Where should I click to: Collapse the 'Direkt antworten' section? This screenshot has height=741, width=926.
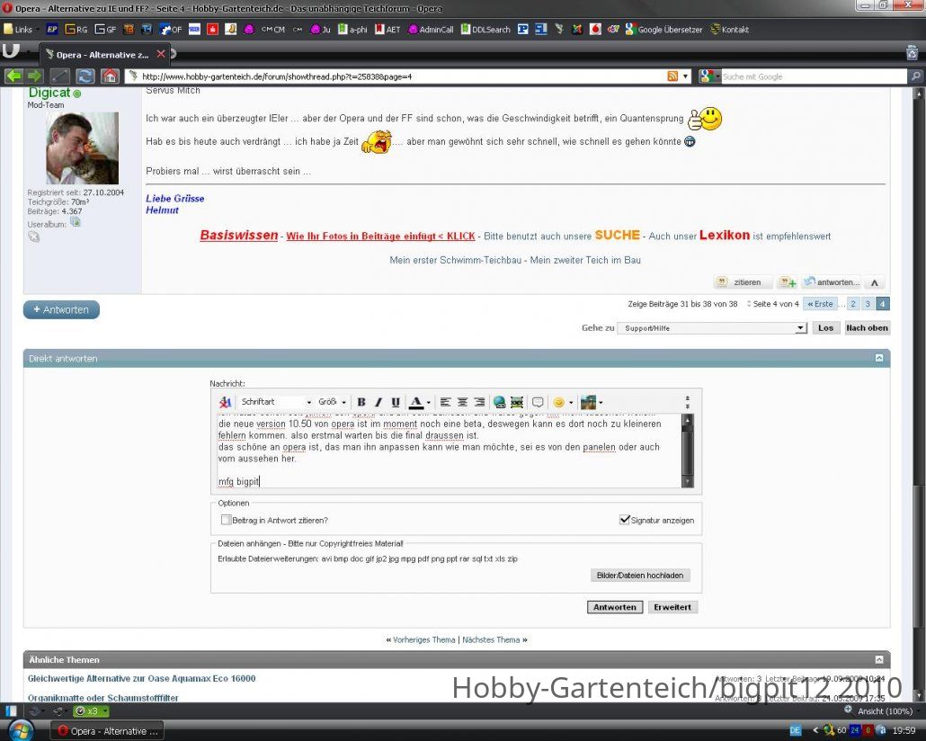tap(879, 358)
